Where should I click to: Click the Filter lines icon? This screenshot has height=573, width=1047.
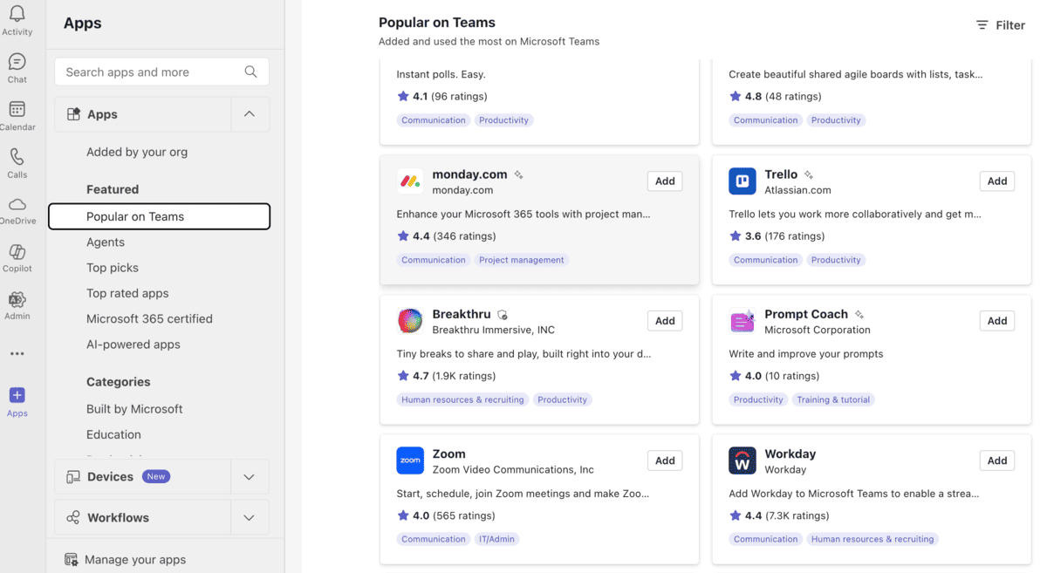tap(982, 25)
